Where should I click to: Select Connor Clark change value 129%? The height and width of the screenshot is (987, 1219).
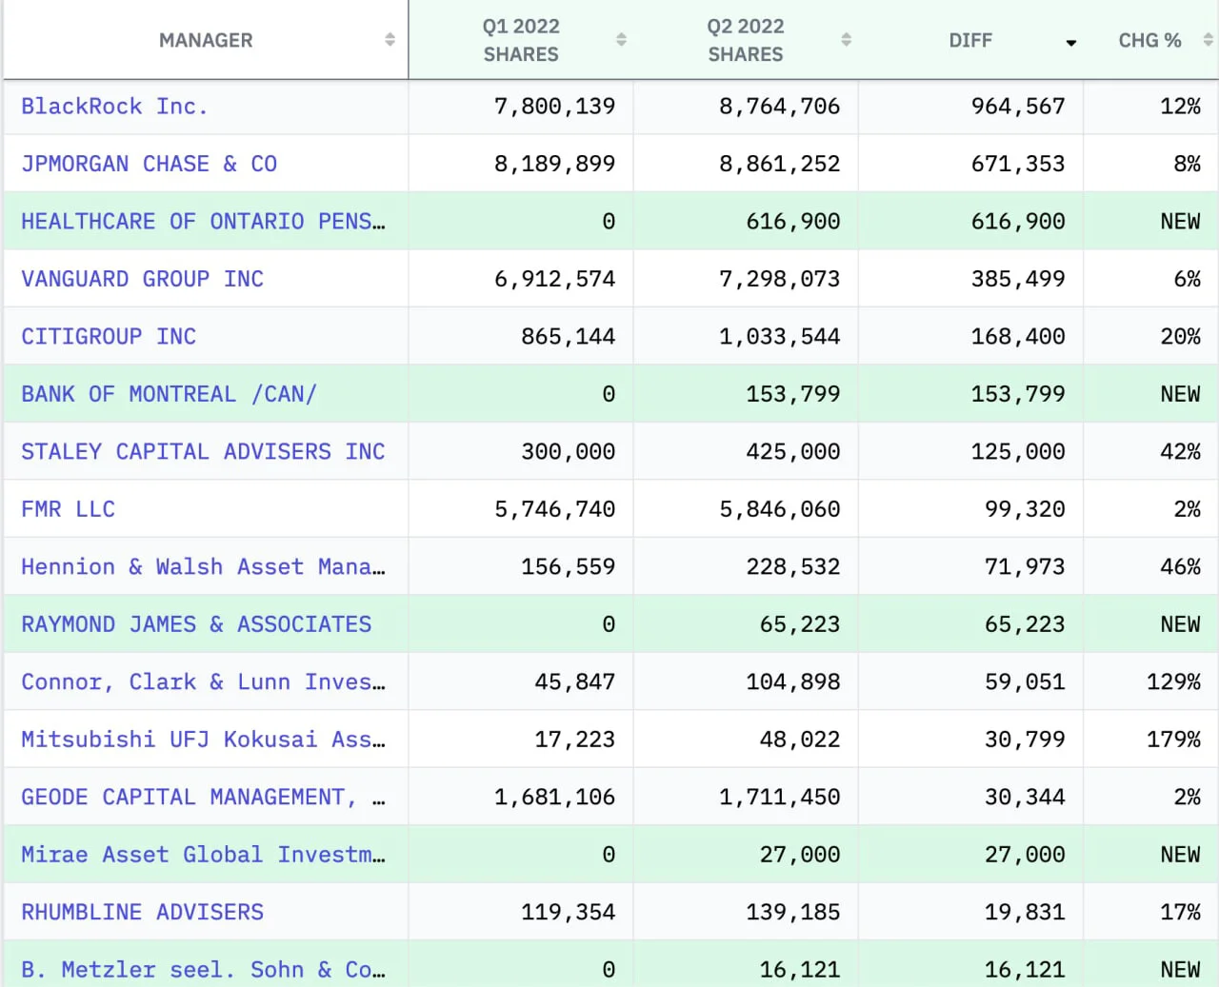[1173, 682]
